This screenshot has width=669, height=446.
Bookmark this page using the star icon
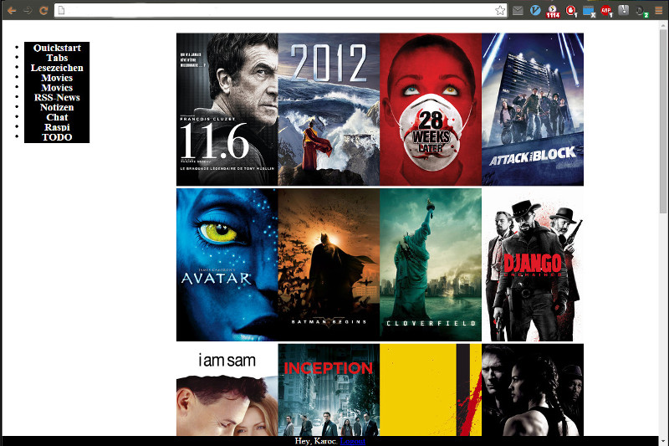tap(500, 10)
